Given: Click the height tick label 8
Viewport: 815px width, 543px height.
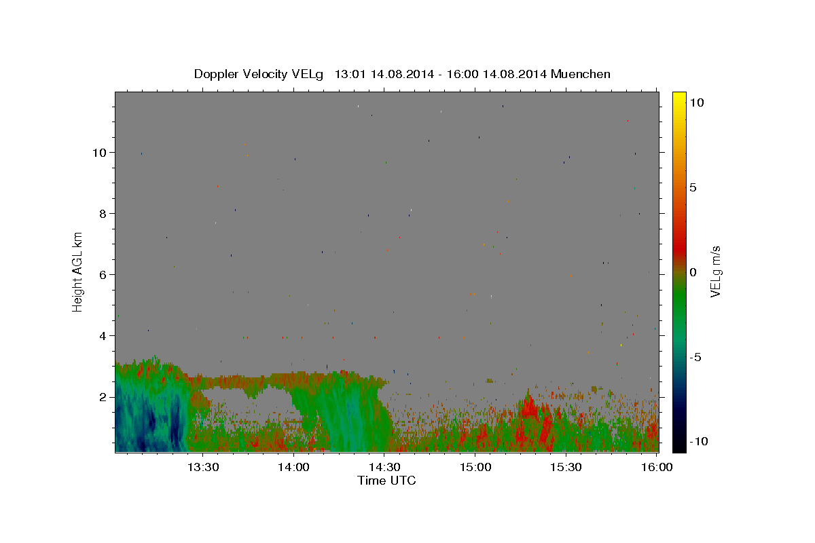Looking at the screenshot, I should [x=103, y=214].
